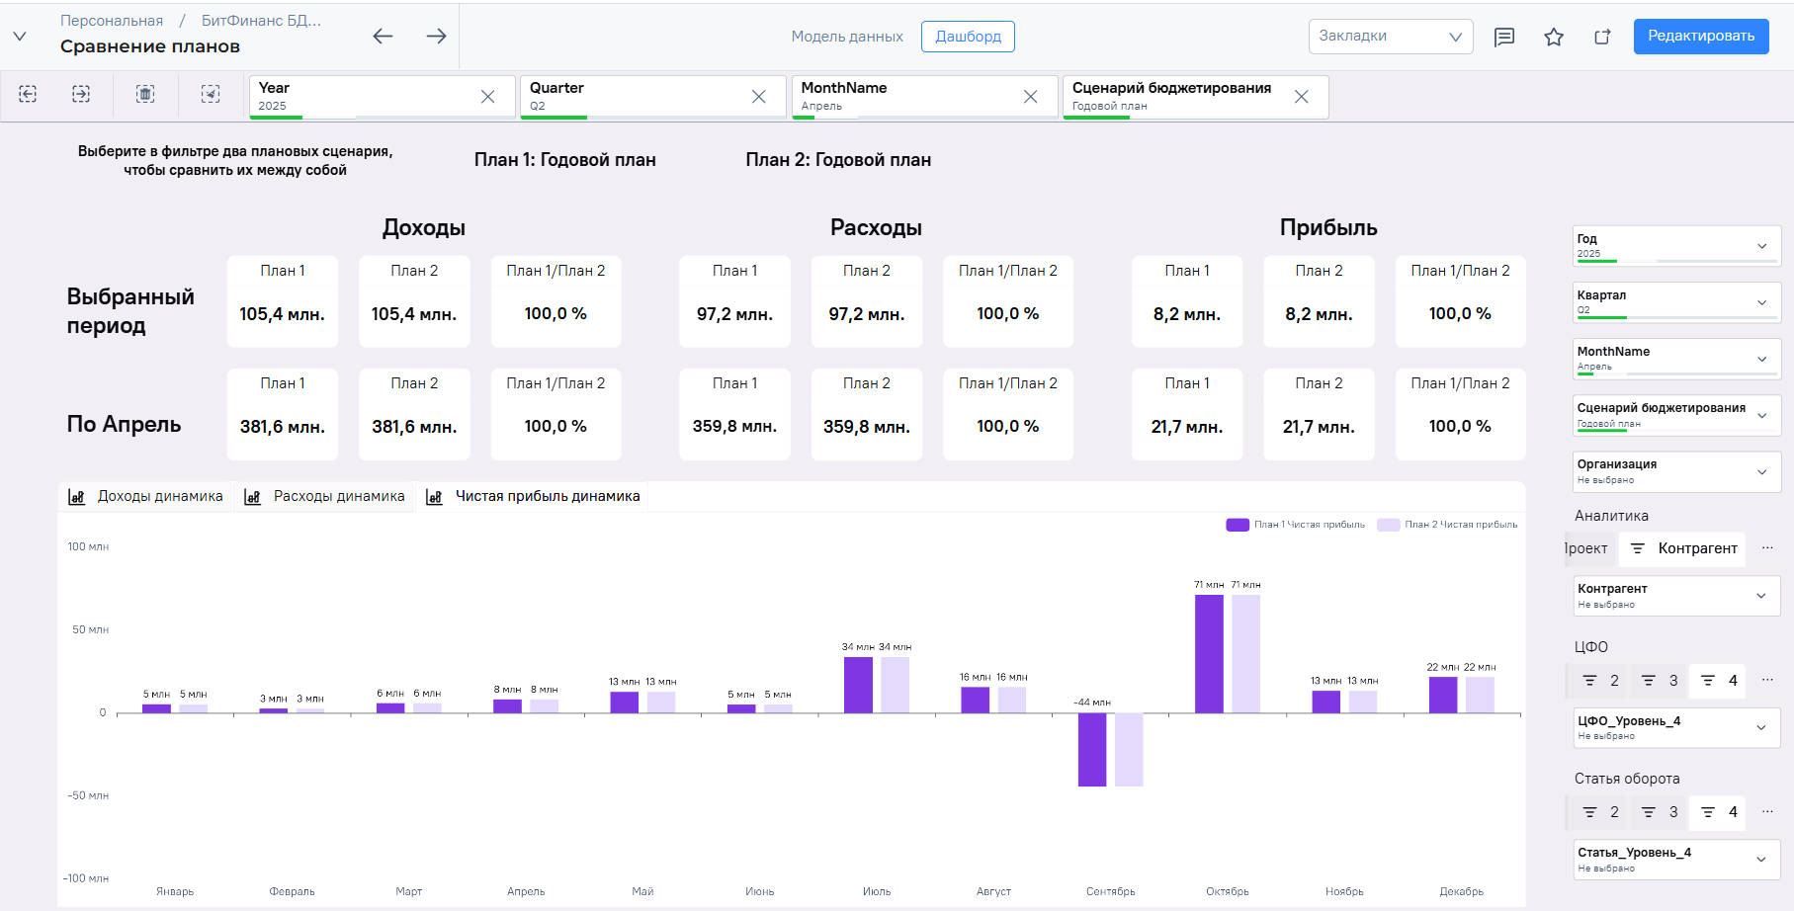Viewport: 1794px width, 911px height.
Task: Open the comments icon
Action: [x=1504, y=37]
